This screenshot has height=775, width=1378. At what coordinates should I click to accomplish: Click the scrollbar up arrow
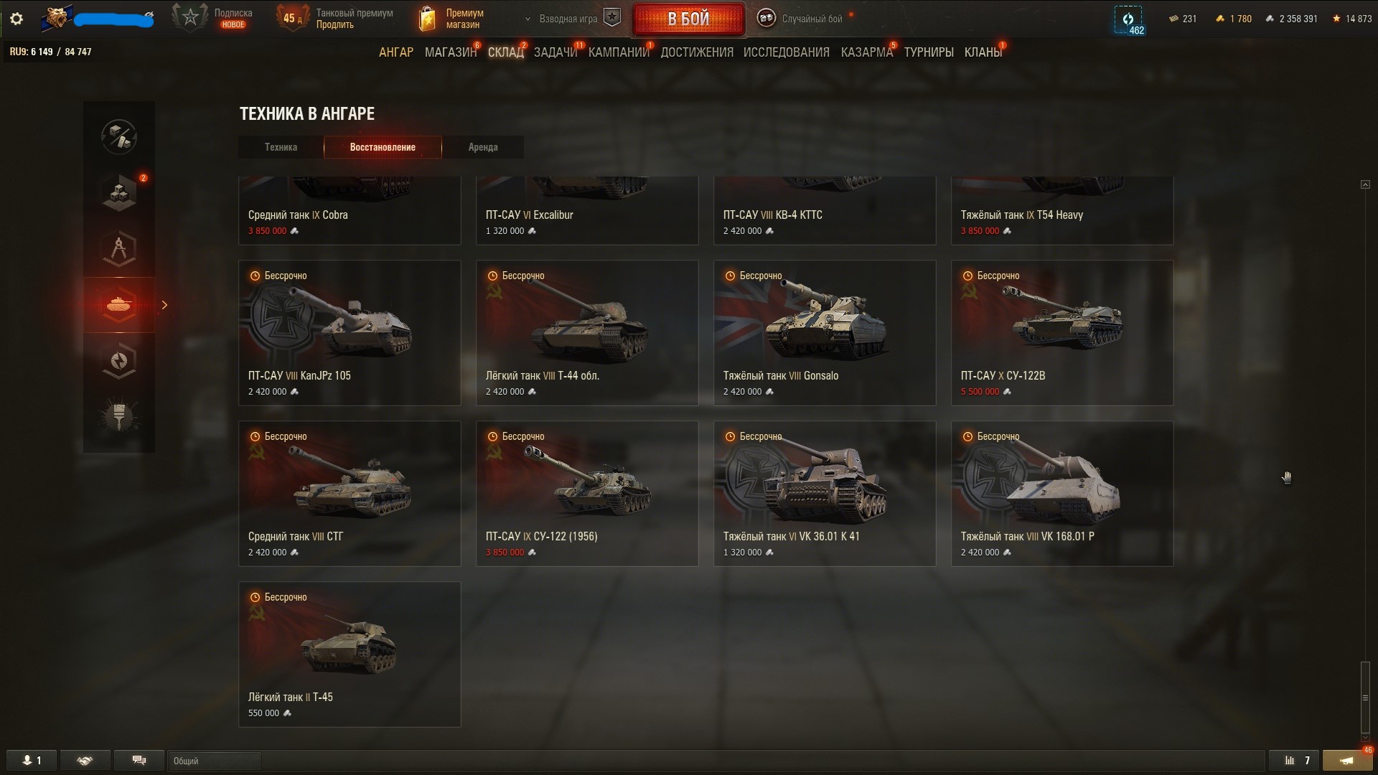(x=1365, y=184)
